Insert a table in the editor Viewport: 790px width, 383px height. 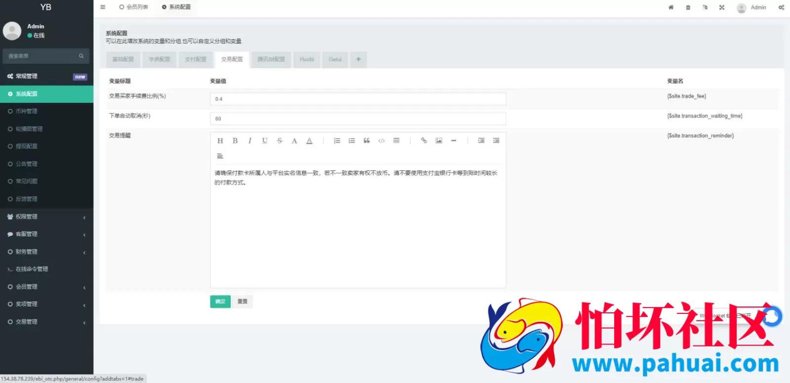tap(396, 141)
